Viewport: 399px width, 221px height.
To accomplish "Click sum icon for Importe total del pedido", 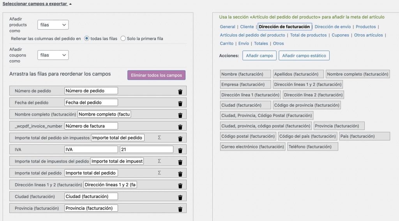I will point(159,173).
